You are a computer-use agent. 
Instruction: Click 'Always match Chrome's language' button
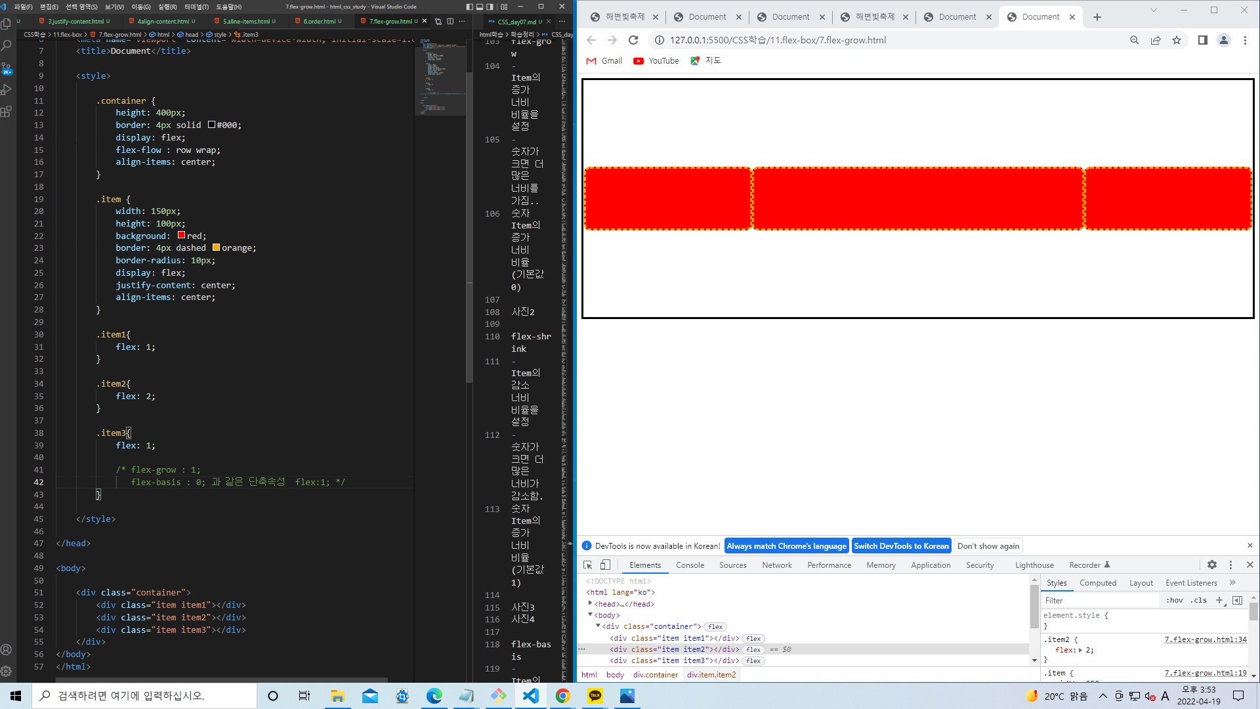click(x=786, y=546)
